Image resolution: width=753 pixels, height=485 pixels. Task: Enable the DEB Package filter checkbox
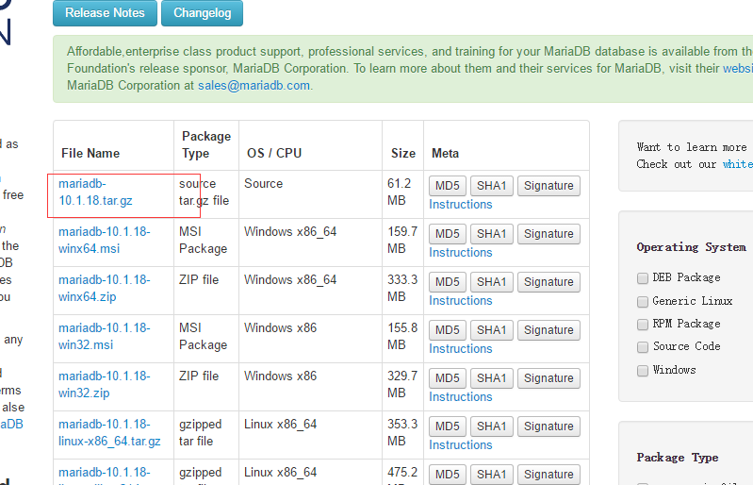point(643,278)
